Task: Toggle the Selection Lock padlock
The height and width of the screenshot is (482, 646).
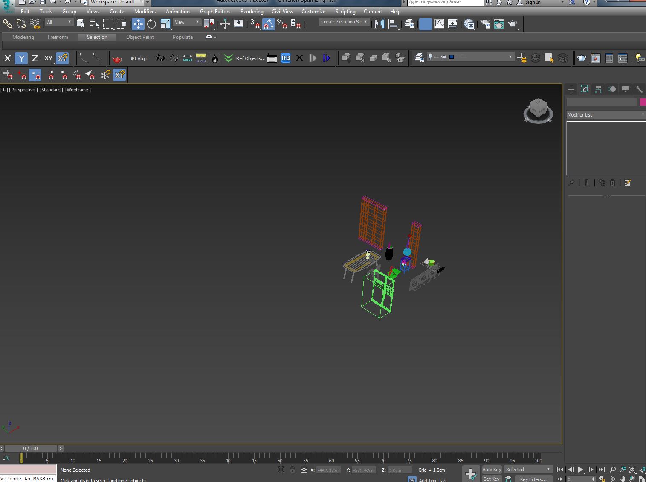Action: [292, 470]
